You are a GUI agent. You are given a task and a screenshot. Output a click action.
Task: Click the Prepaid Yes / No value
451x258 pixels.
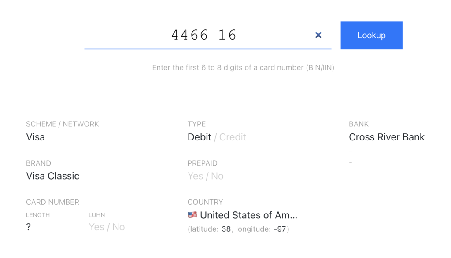coord(205,176)
